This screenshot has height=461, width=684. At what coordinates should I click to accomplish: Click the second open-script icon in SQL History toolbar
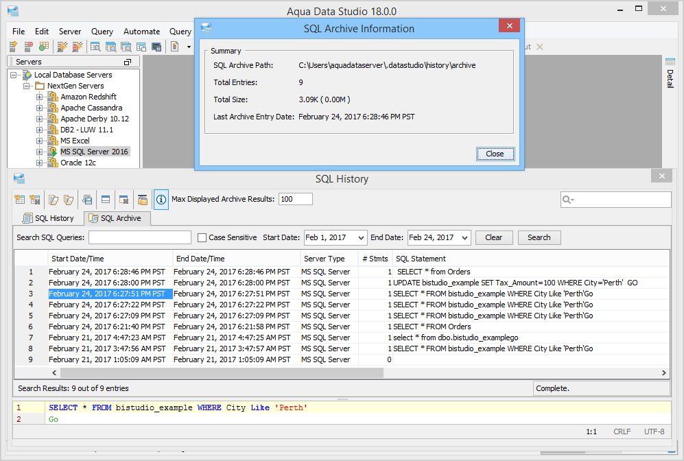(69, 200)
